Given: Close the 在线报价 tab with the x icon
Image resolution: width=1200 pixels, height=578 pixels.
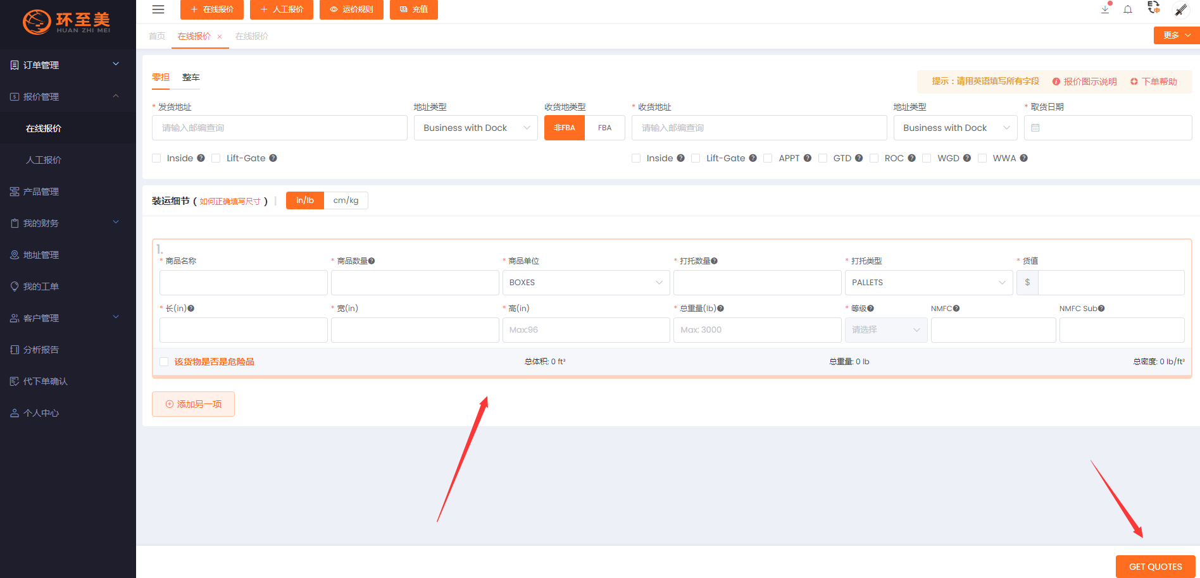Looking at the screenshot, I should tap(220, 37).
